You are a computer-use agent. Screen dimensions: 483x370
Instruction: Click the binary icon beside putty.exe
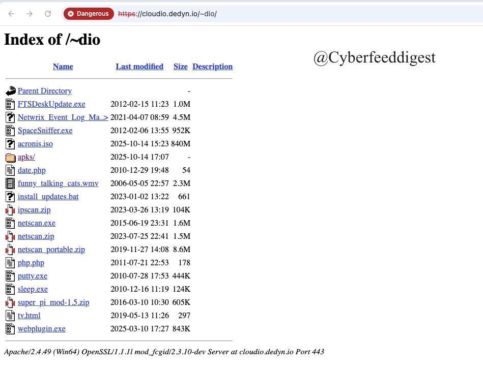point(10,276)
